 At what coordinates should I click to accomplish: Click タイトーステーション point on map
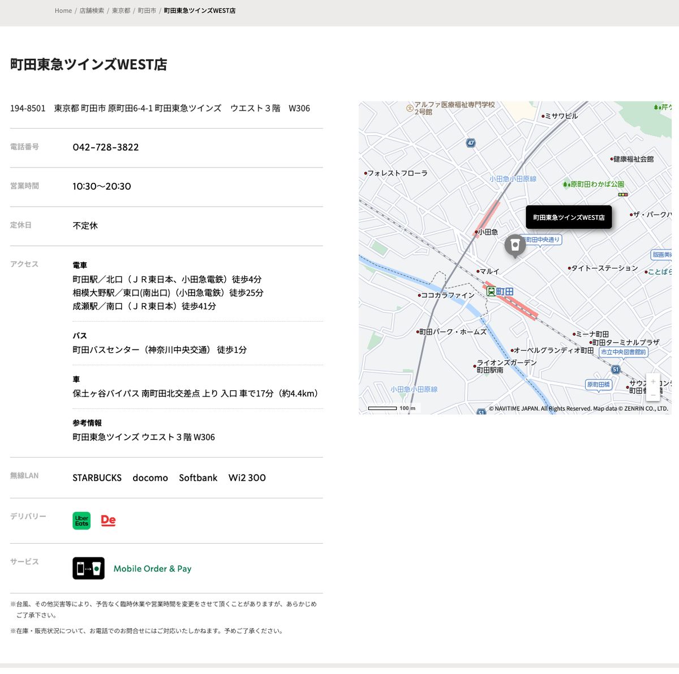(x=603, y=268)
